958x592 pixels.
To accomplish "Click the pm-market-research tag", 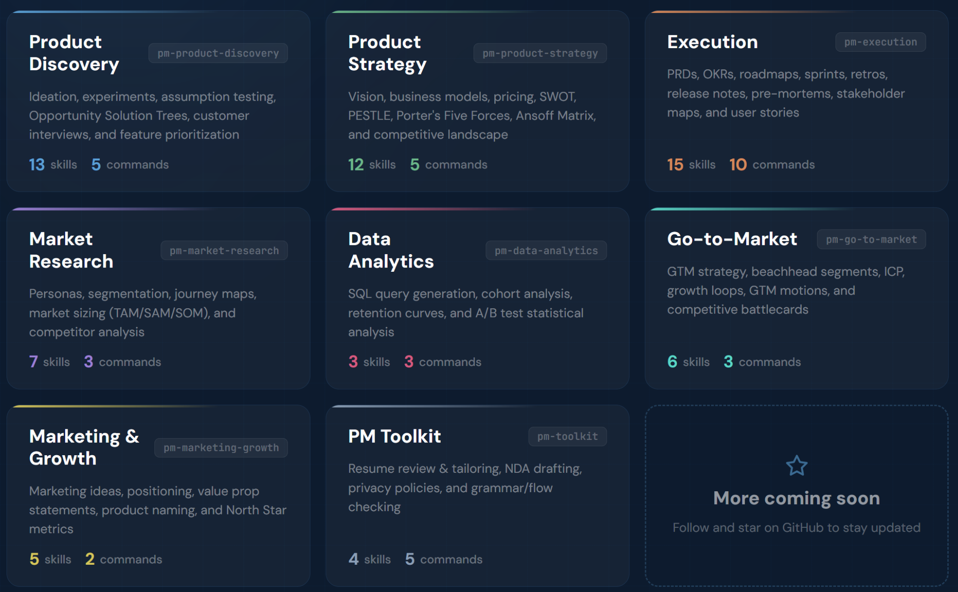I will click(224, 250).
